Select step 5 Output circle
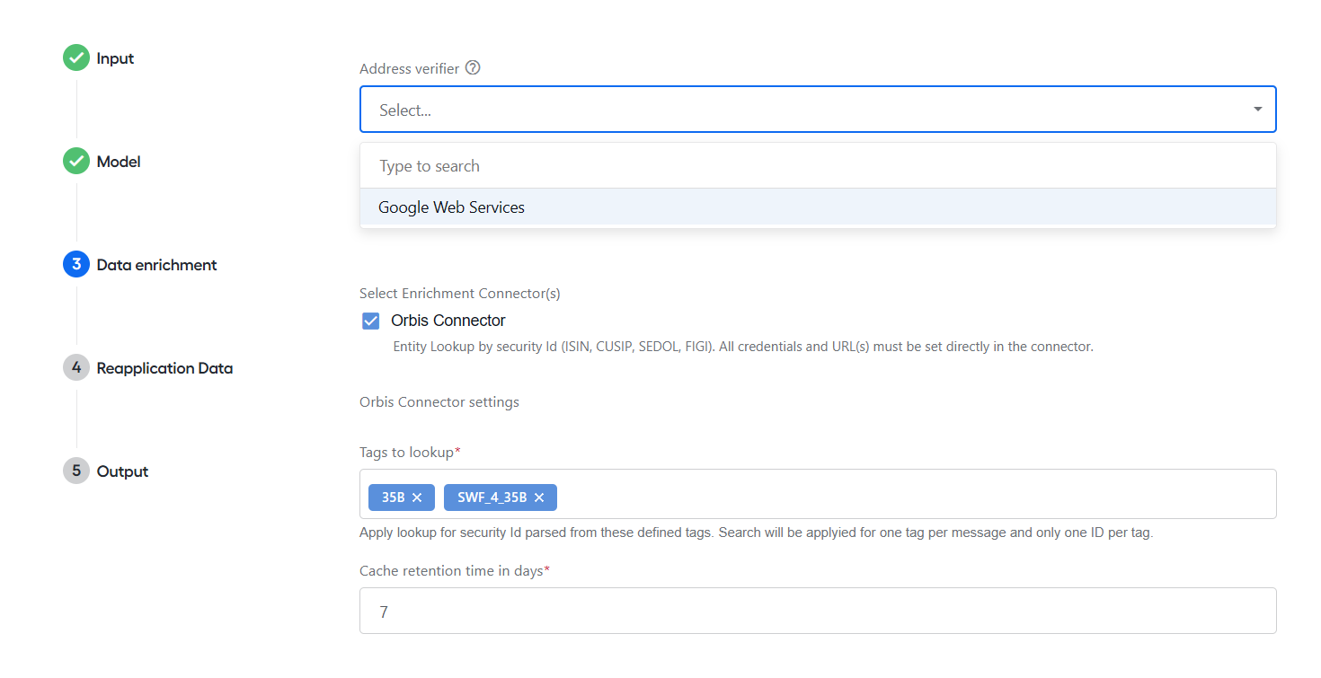 pyautogui.click(x=76, y=471)
